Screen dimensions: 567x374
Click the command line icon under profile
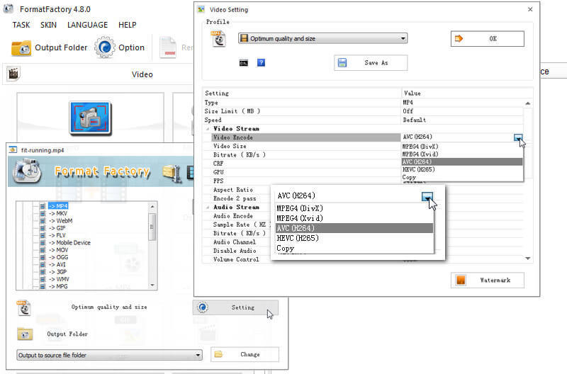244,63
